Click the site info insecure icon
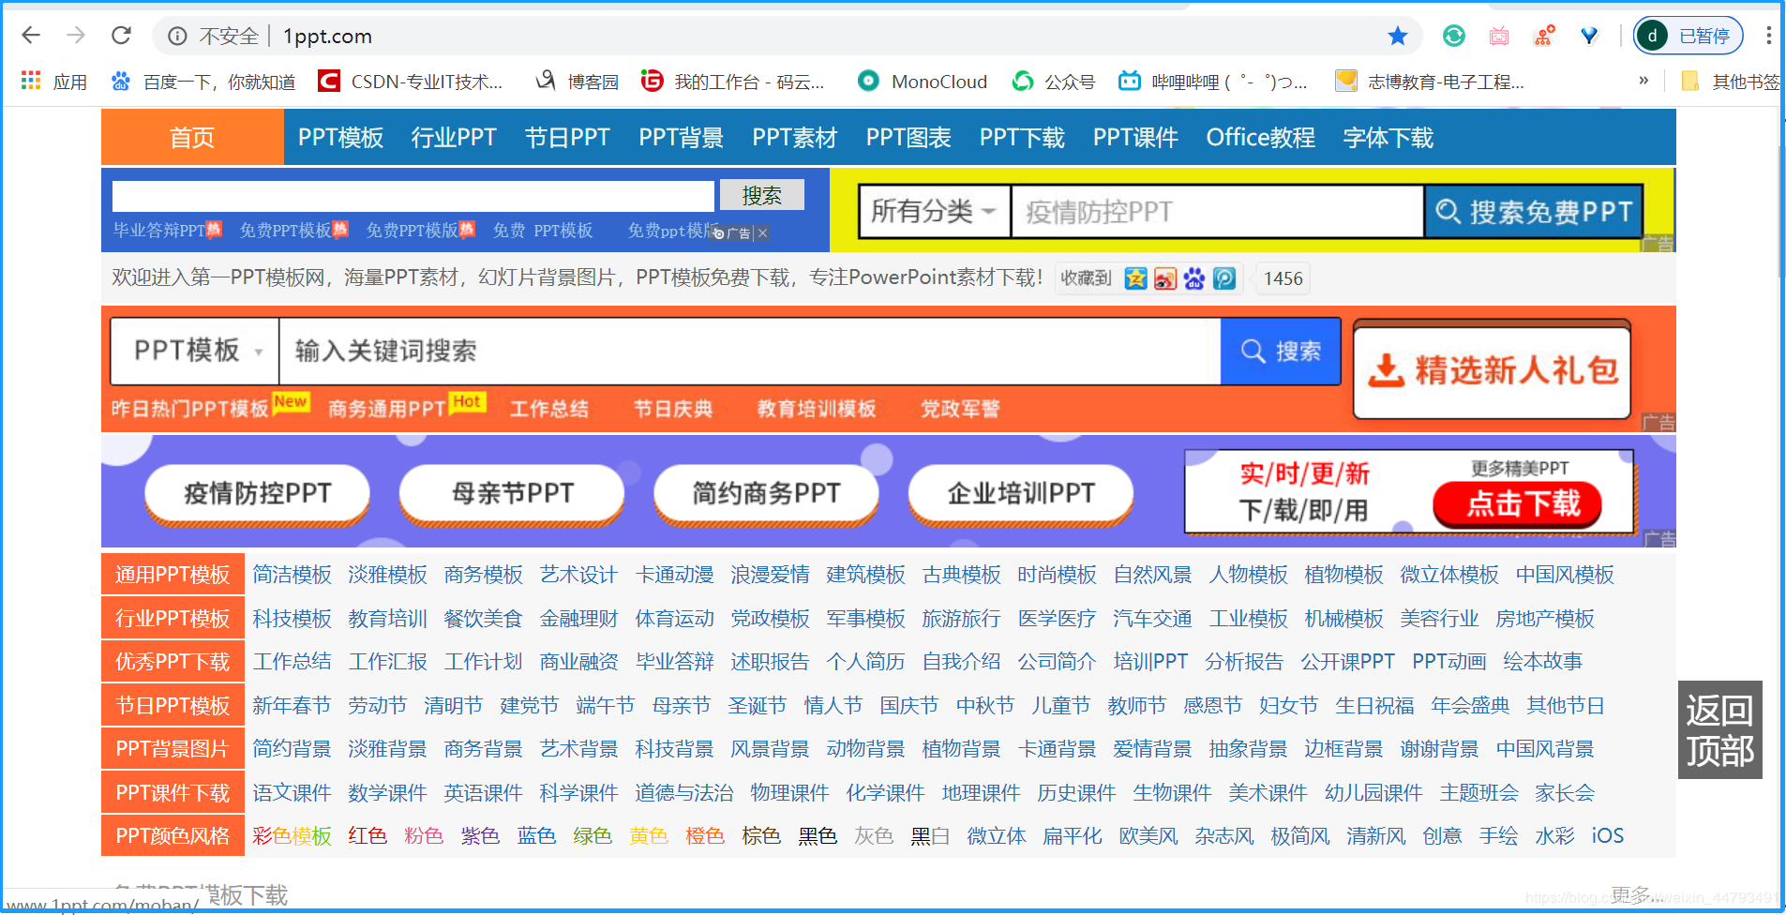The width and height of the screenshot is (1786, 915). (x=177, y=37)
